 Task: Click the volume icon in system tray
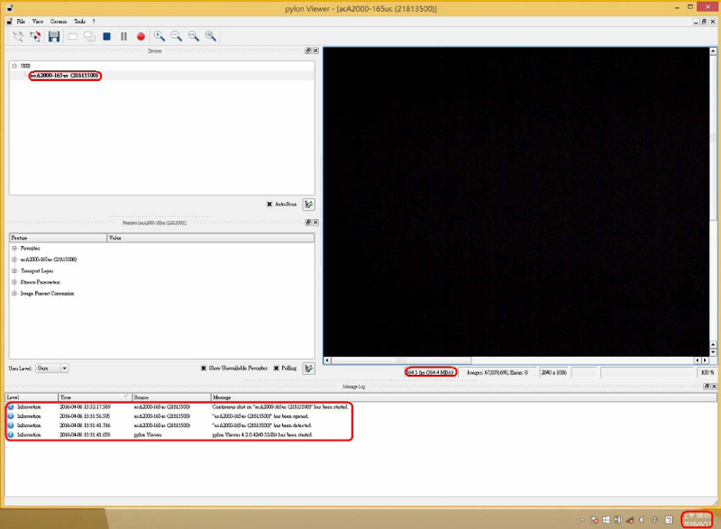(x=641, y=520)
